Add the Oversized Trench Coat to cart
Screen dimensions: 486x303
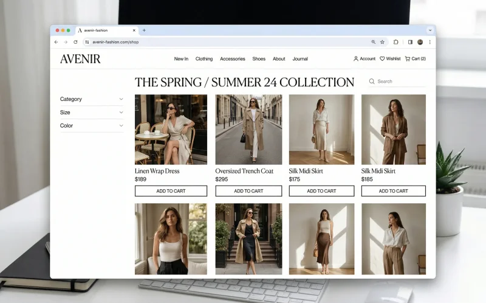(x=248, y=191)
